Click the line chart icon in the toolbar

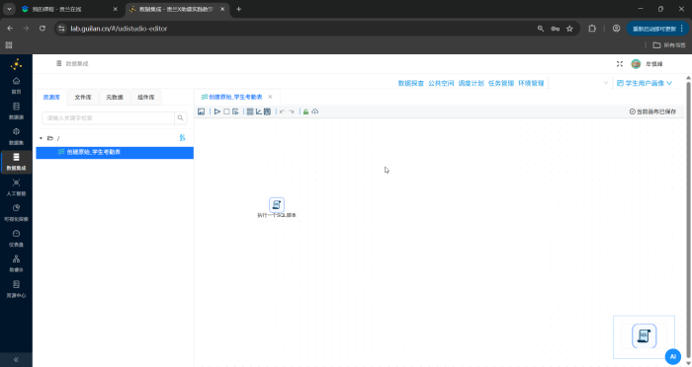[x=259, y=111]
